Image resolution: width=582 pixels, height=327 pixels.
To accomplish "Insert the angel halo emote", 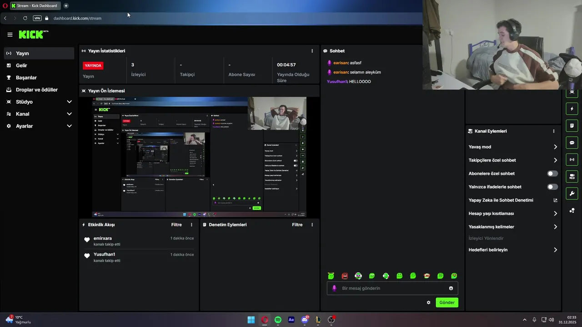I will coord(331,276).
